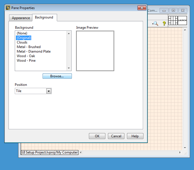Viewport: 194px width, 170px height.
Task: Click horizontal scroll left arrow in VI window
Action: pyautogui.click(x=81, y=152)
